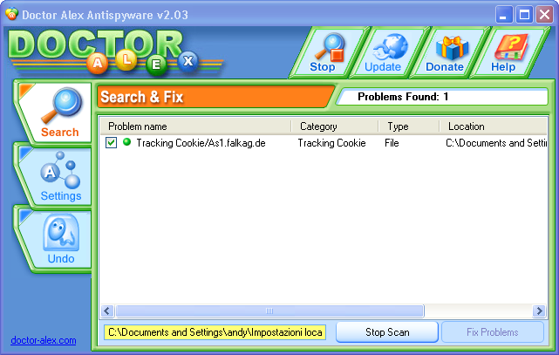Sort by the Location column header
Viewport: 559px width, 355px height.
[493, 126]
